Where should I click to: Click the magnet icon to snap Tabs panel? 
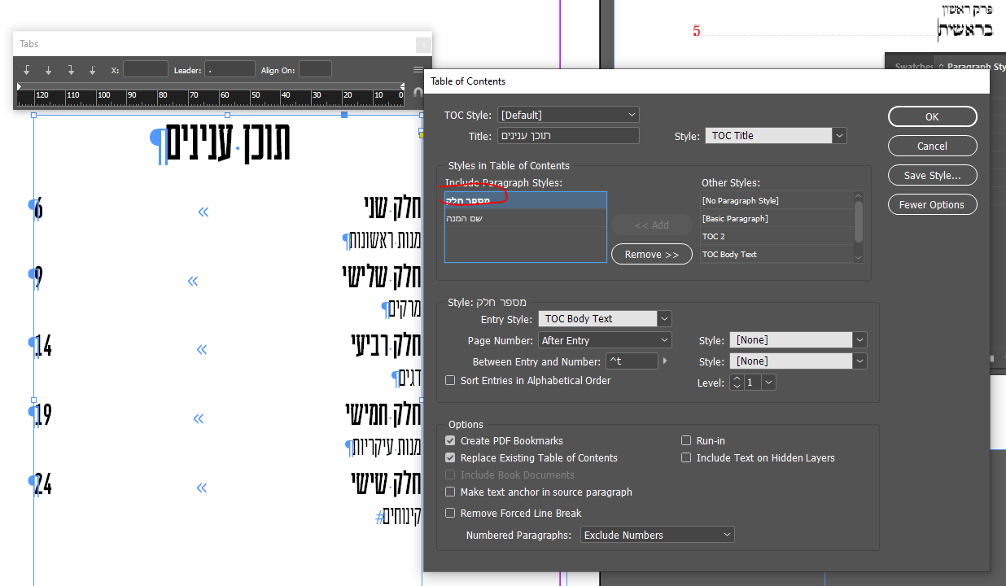coord(418,93)
